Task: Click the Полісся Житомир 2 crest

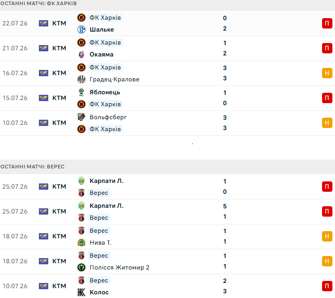Action: 81,267
